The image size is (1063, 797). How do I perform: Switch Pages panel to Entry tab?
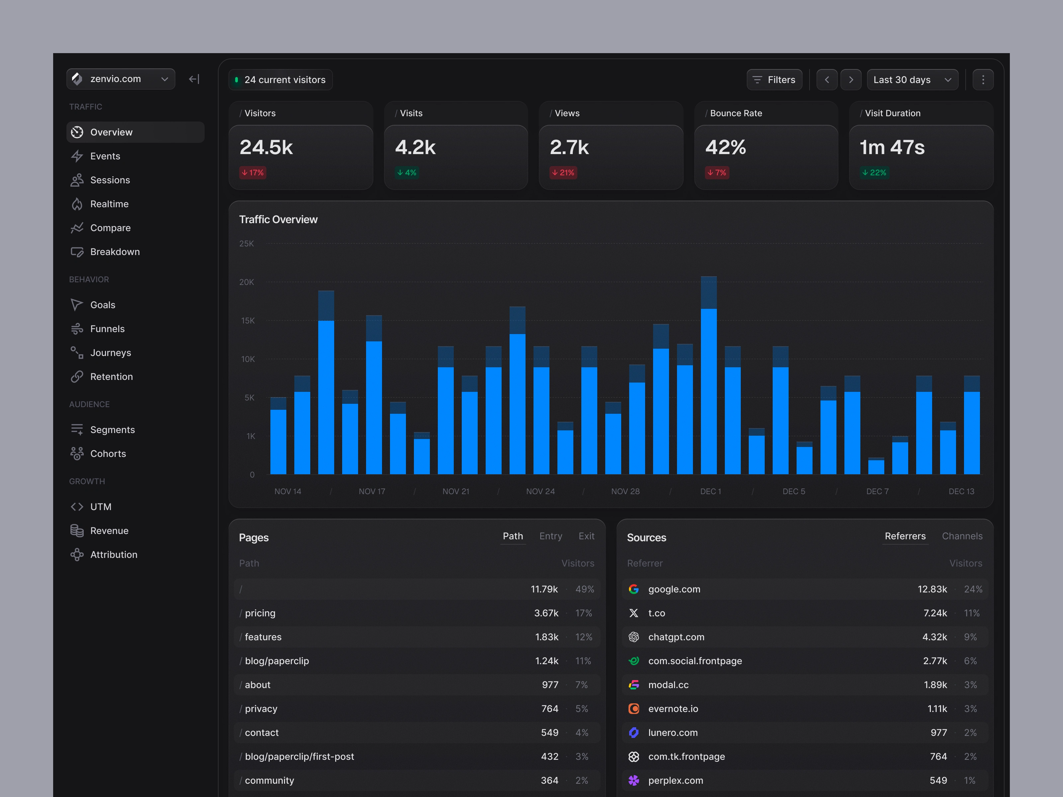pos(550,536)
